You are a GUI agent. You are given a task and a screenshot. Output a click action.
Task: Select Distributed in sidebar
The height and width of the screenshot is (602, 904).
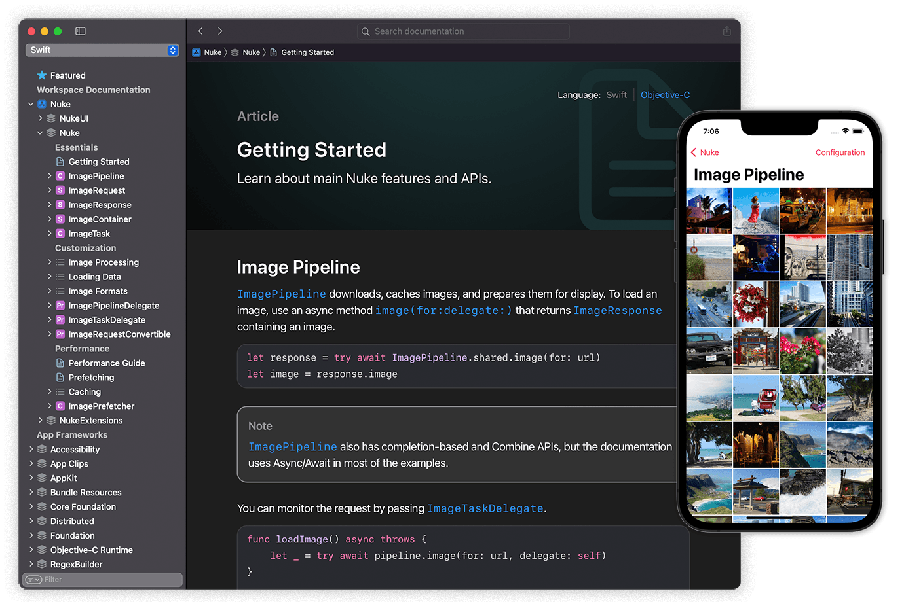(72, 522)
